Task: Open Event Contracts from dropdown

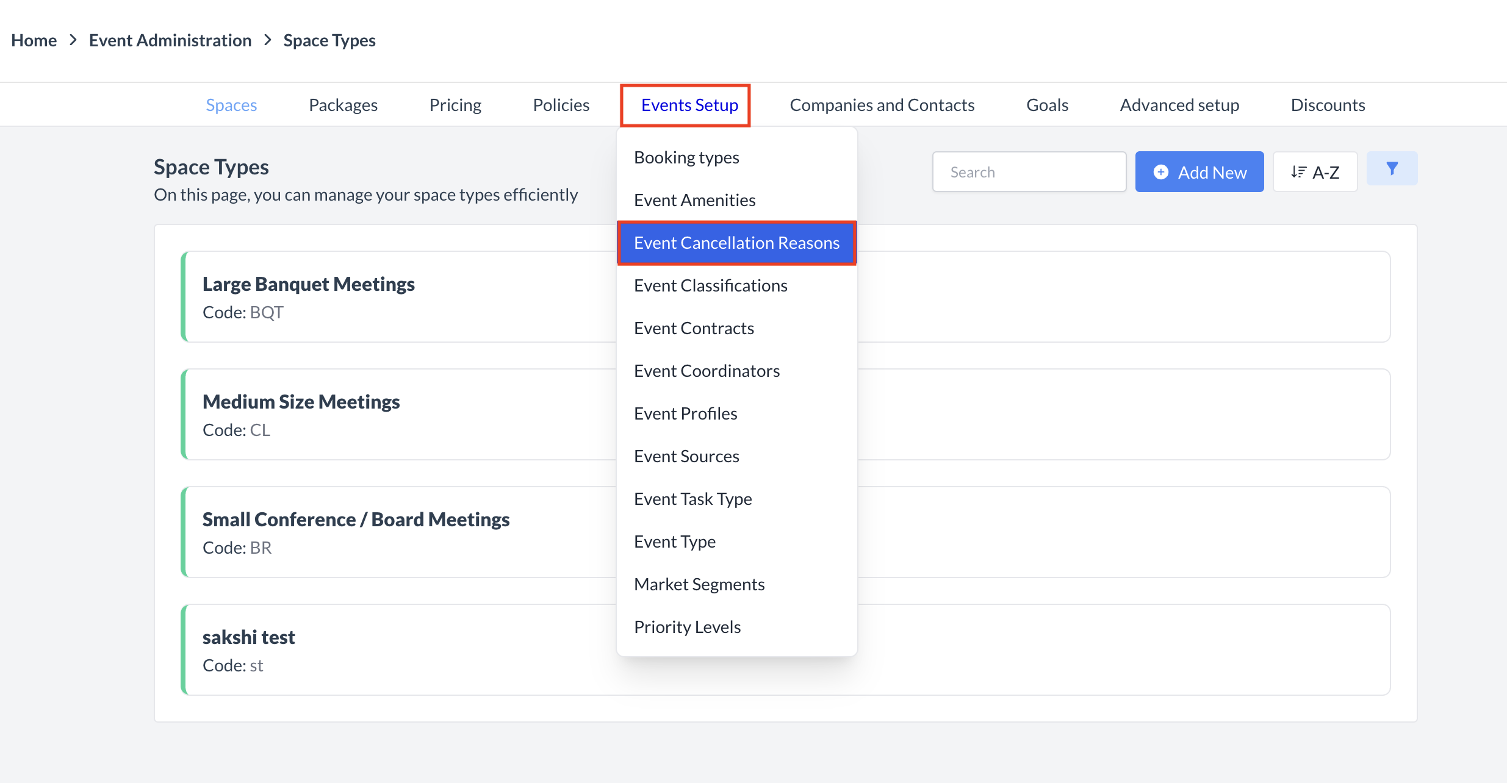Action: [737, 328]
